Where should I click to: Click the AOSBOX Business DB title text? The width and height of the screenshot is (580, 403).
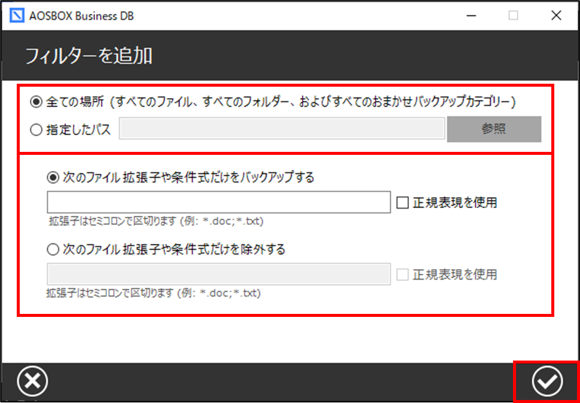pyautogui.click(x=81, y=16)
